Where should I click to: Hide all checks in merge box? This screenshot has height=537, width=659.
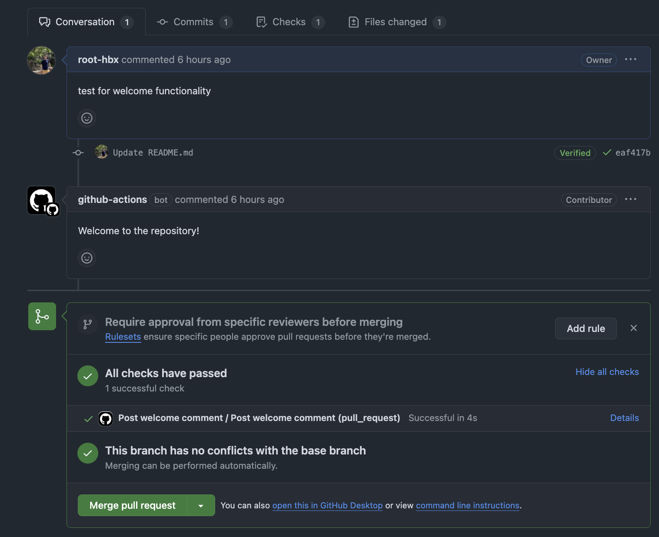tap(607, 372)
